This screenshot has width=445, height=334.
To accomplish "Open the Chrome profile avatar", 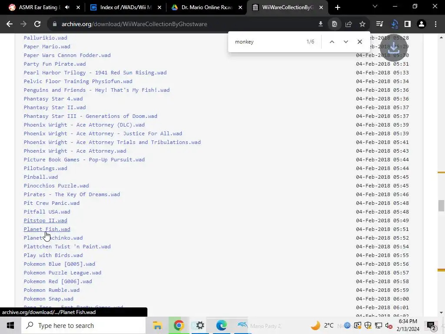I will coord(422,24).
